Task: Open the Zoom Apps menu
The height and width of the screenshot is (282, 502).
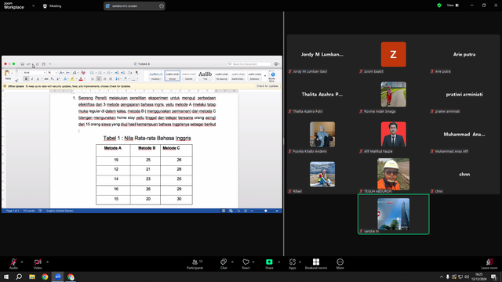Action: click(293, 264)
